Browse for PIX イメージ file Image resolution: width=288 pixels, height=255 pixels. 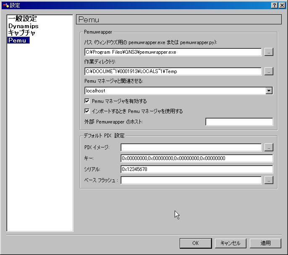click(x=269, y=147)
